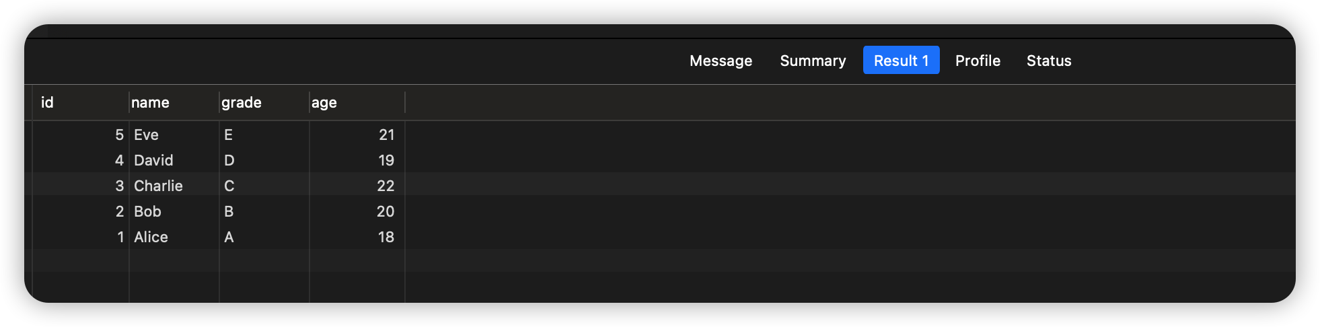Select the age value 22 cell
The width and height of the screenshot is (1320, 327).
click(386, 186)
